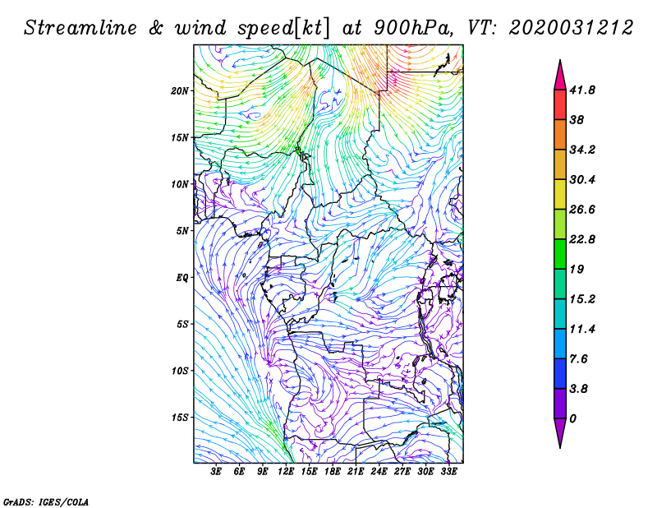Click the EQ equator label
657x508 pixels.
coord(182,278)
